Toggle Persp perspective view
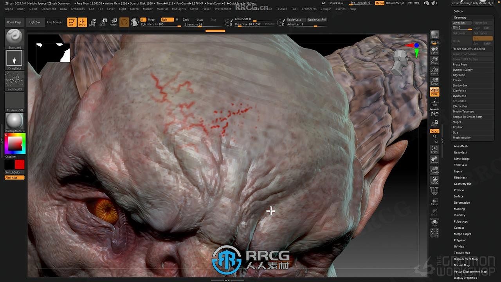Screen dimensions: 501x282 pyautogui.click(x=434, y=92)
